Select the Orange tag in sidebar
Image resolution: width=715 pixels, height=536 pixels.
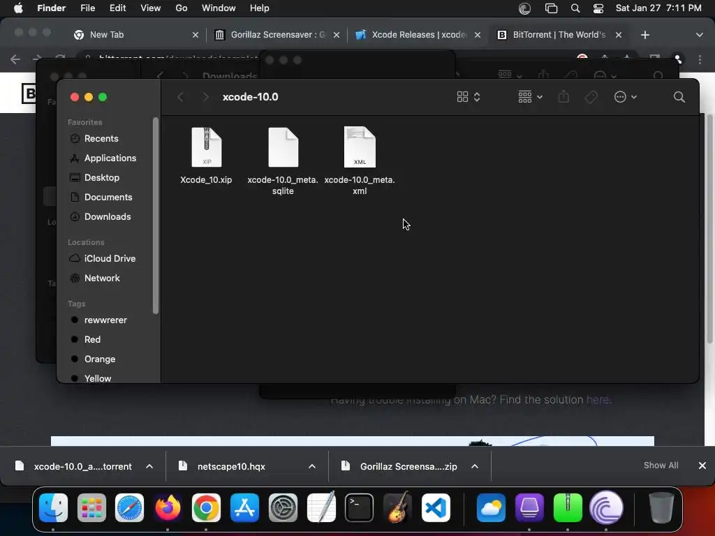(x=99, y=359)
